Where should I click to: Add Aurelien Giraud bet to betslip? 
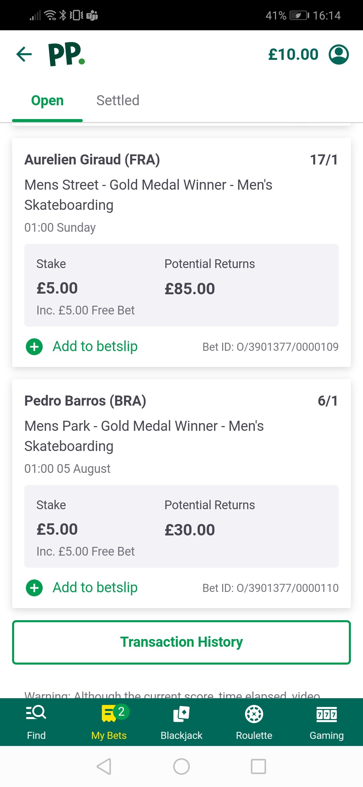95,346
